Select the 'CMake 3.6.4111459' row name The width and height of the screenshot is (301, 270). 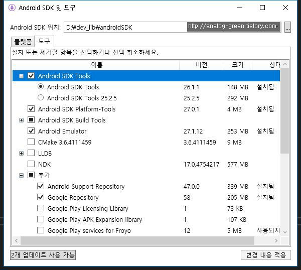click(65, 143)
